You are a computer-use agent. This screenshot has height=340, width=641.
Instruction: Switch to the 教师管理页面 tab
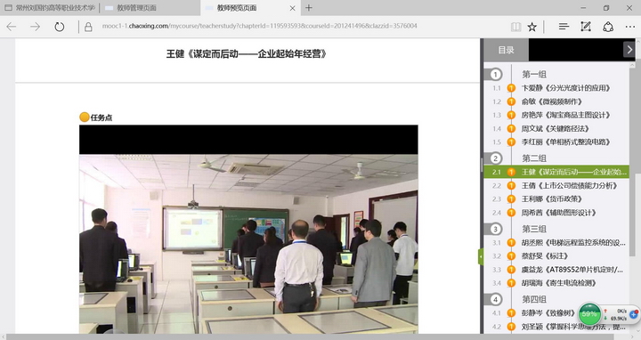[136, 8]
